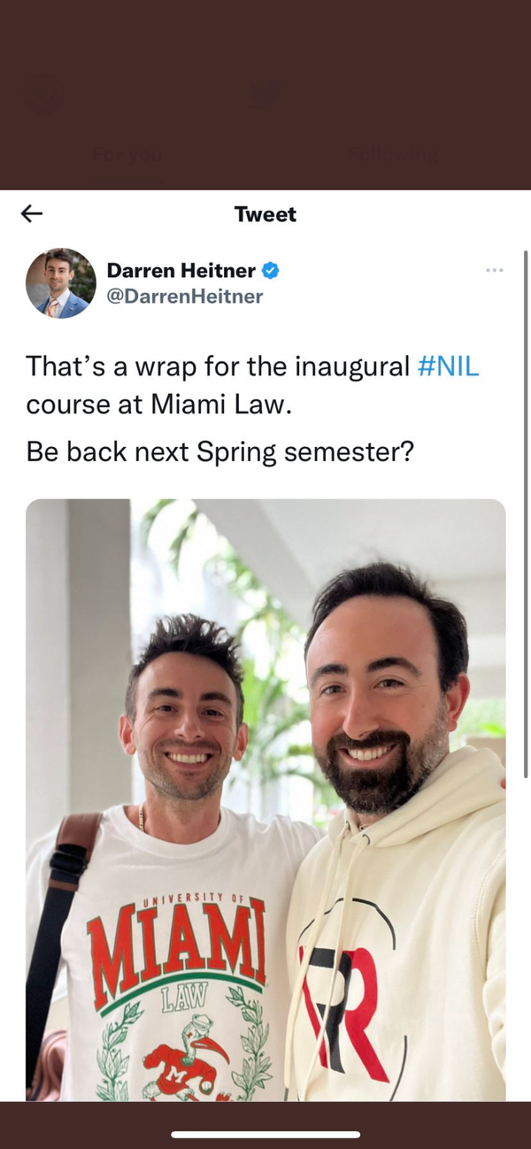Tap the dimmed account avatar at top

click(46, 94)
